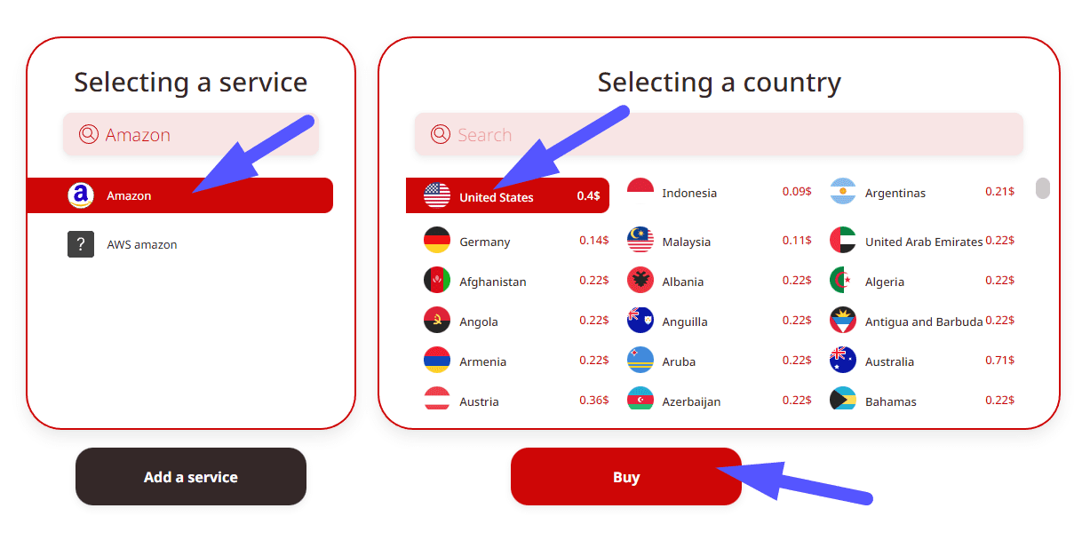1082x540 pixels.
Task: Click the Australia flag icon
Action: point(843,361)
